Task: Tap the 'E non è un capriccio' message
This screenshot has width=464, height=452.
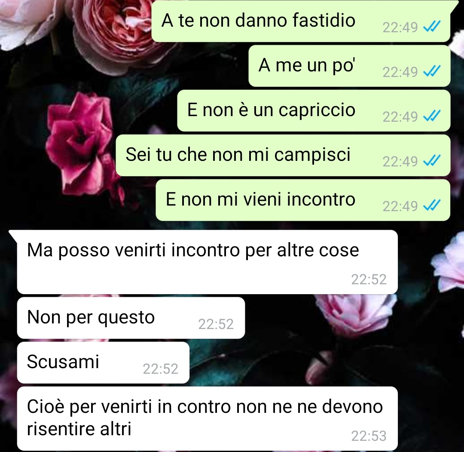Action: coord(314,111)
